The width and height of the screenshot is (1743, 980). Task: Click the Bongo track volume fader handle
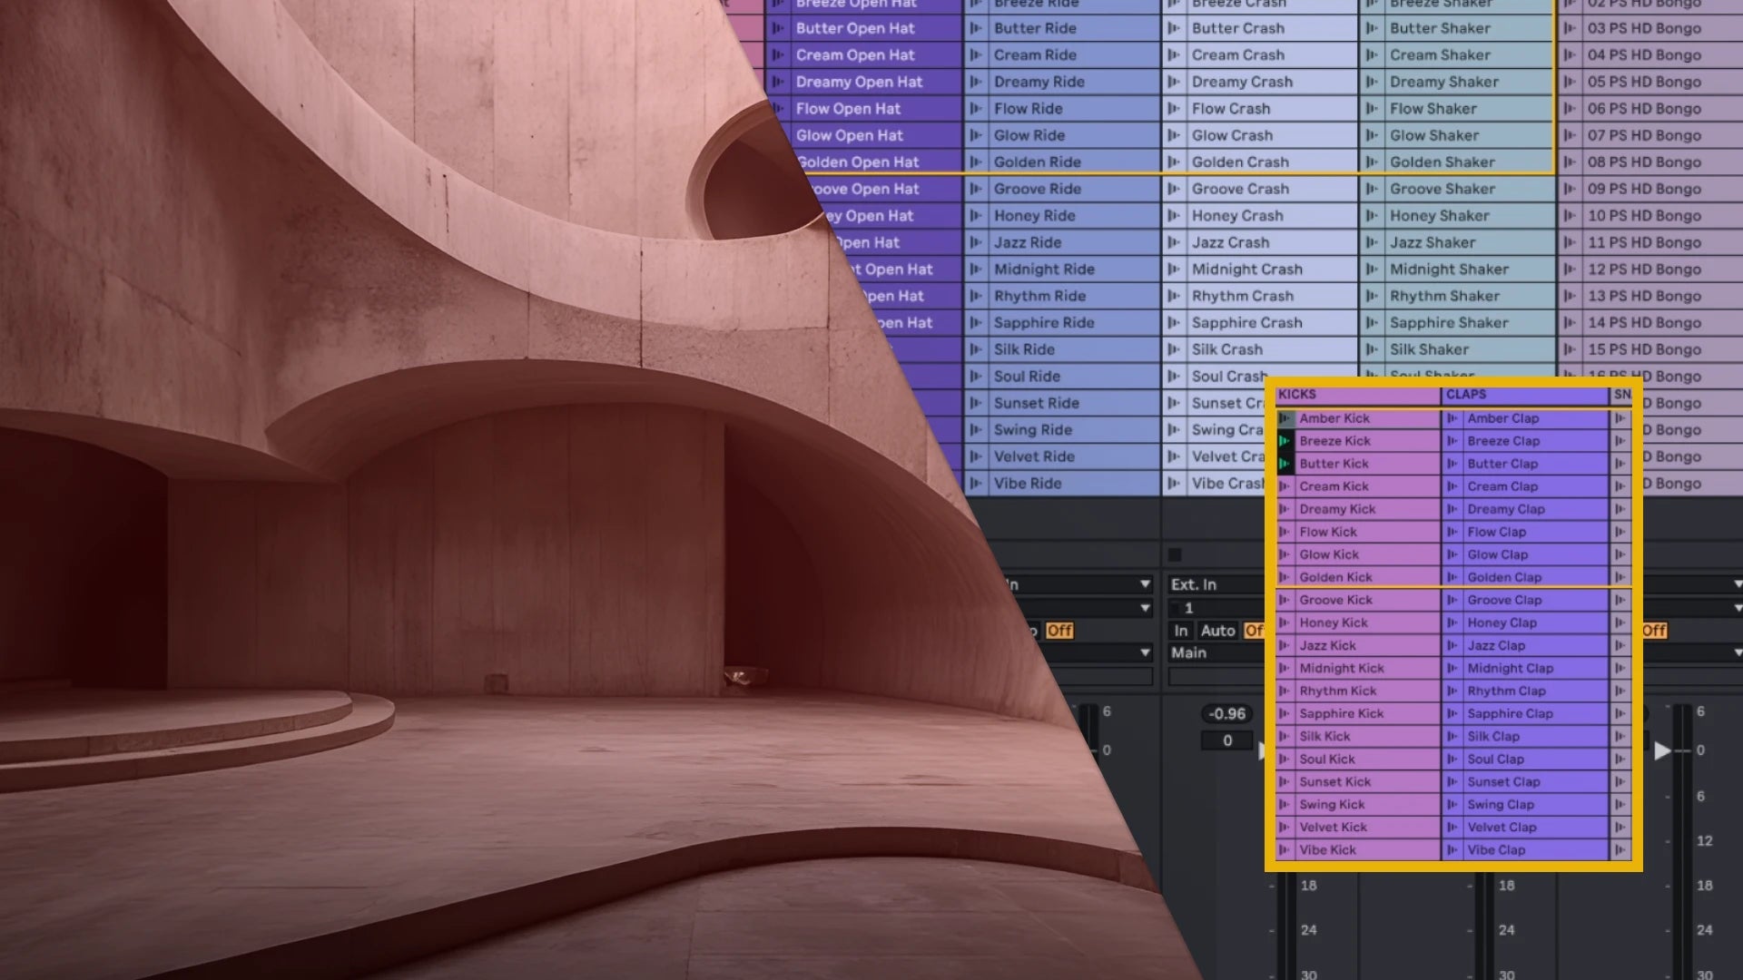point(1663,750)
